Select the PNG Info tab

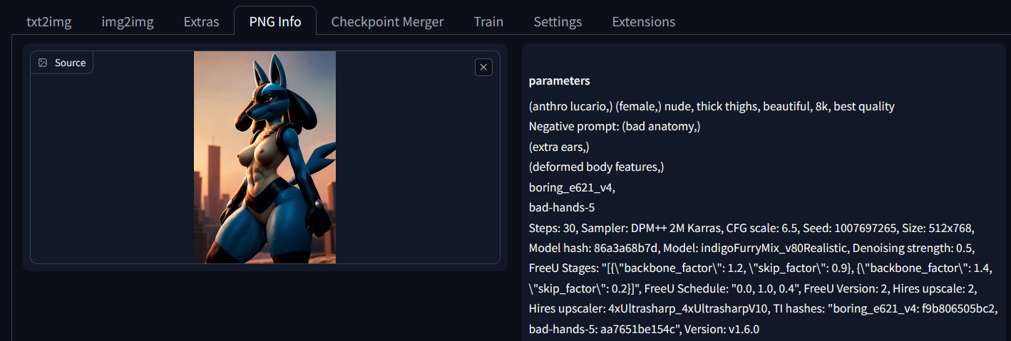tap(275, 21)
